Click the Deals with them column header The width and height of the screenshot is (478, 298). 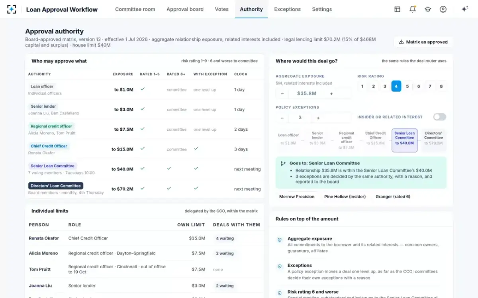[237, 225]
